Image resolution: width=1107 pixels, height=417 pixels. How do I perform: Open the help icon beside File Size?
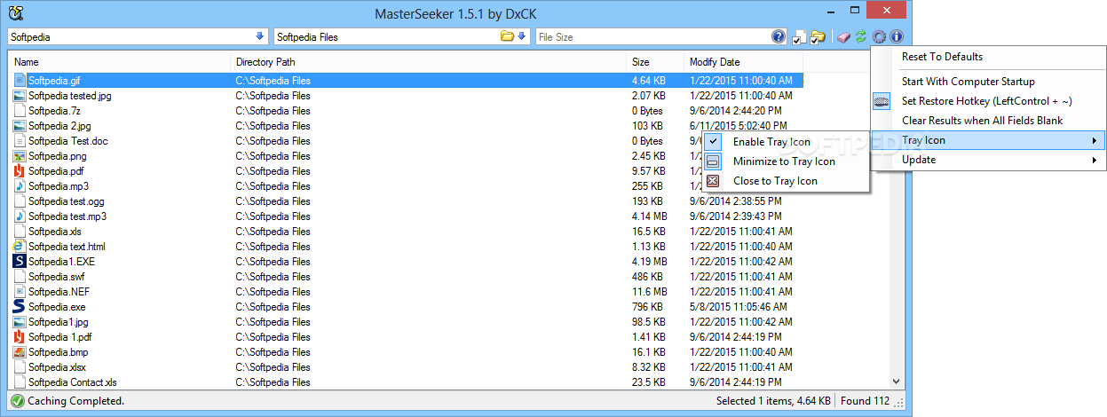779,36
